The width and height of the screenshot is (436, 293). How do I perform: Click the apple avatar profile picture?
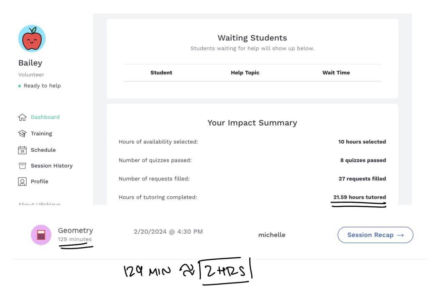[32, 38]
